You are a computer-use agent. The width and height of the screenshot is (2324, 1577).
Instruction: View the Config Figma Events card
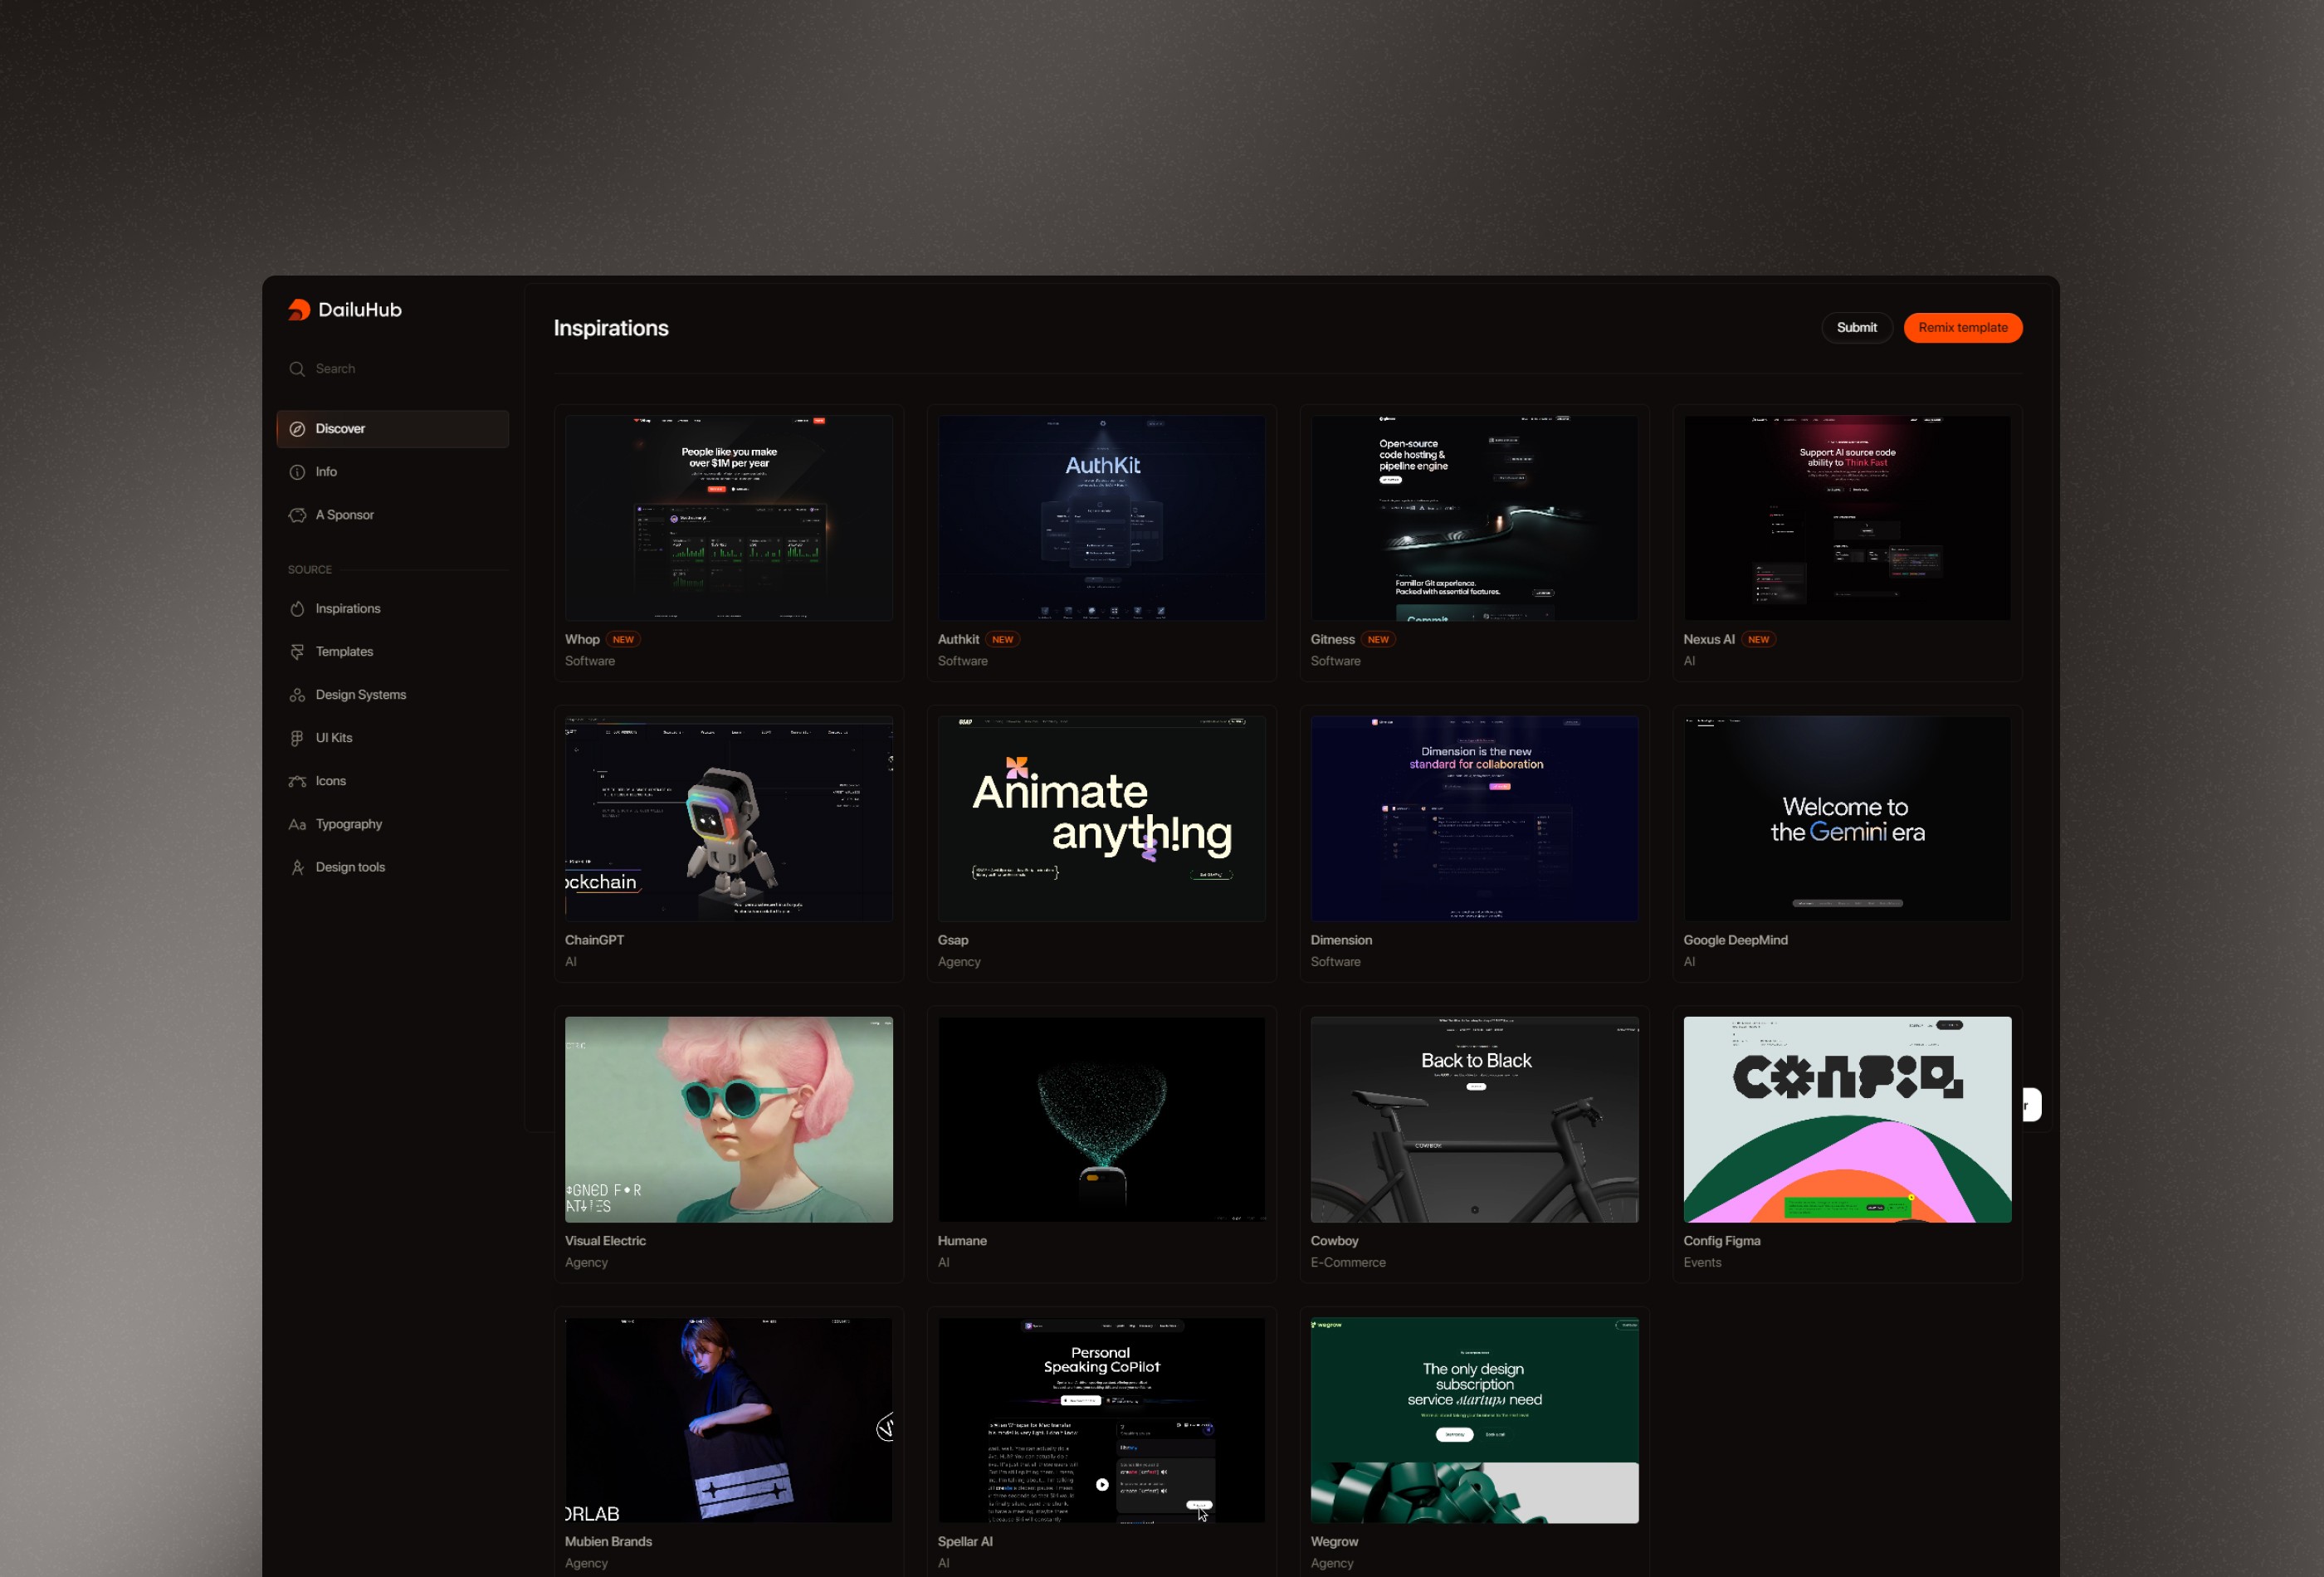[x=1846, y=1120]
